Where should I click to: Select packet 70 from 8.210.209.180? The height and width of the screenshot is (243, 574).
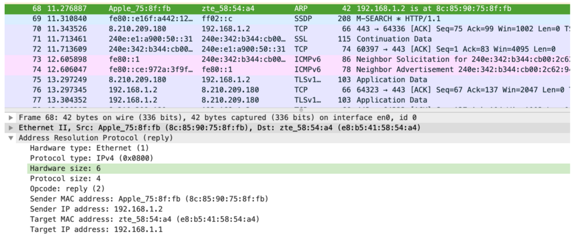tap(287, 29)
